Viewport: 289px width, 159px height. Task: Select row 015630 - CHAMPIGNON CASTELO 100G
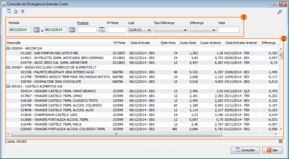coord(142,115)
